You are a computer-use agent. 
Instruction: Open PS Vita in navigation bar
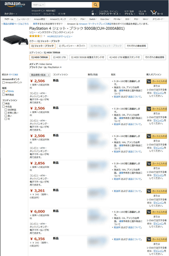point(117,19)
